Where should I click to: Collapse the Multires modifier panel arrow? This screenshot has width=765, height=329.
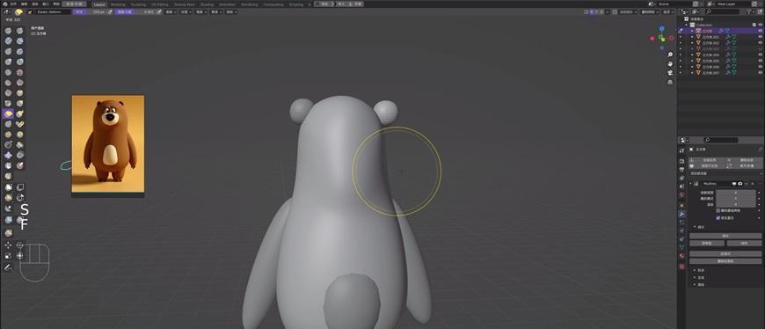pos(690,184)
